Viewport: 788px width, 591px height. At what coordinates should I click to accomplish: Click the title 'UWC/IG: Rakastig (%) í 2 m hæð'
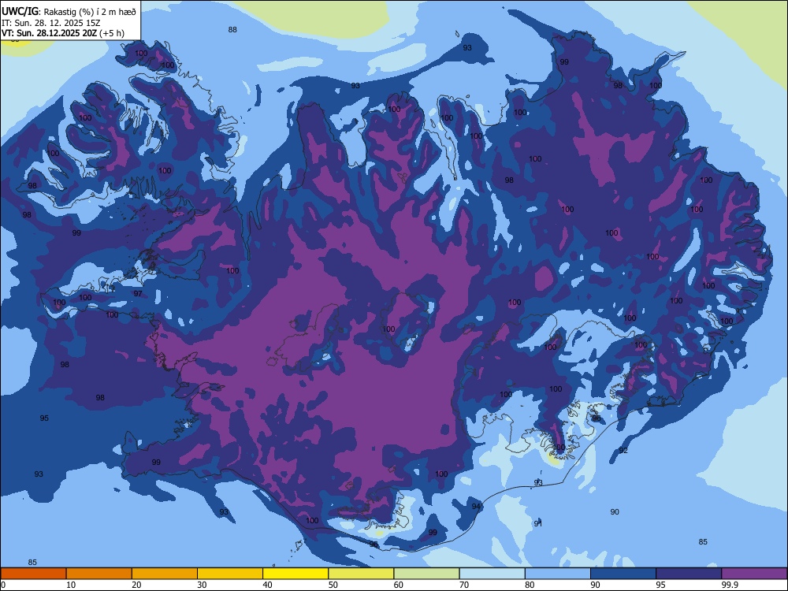coord(69,12)
